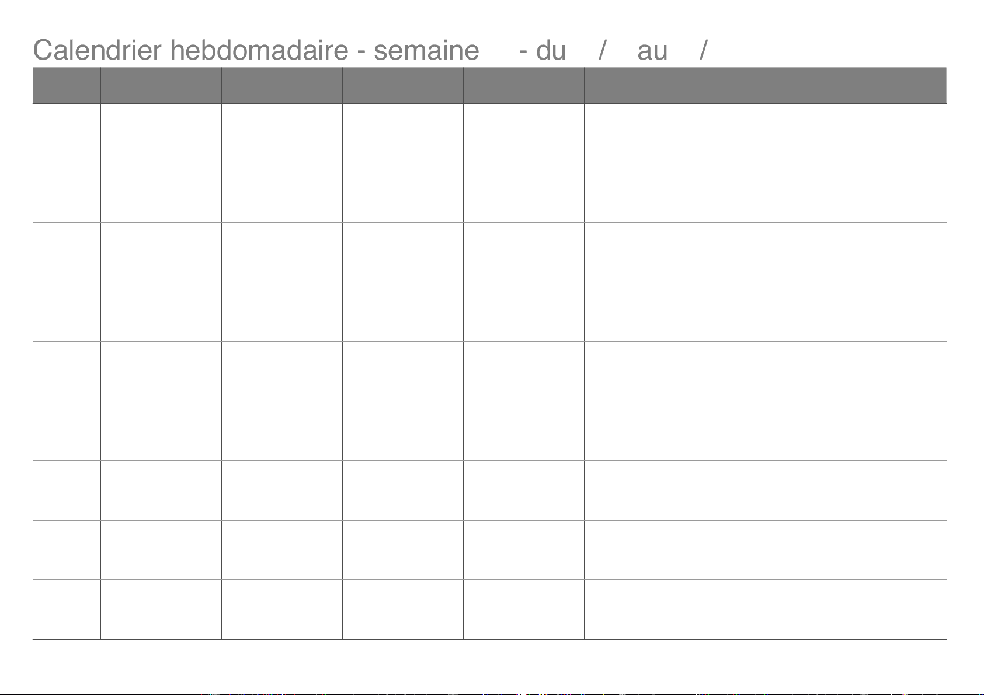Click the slash right after "au"

(x=703, y=50)
